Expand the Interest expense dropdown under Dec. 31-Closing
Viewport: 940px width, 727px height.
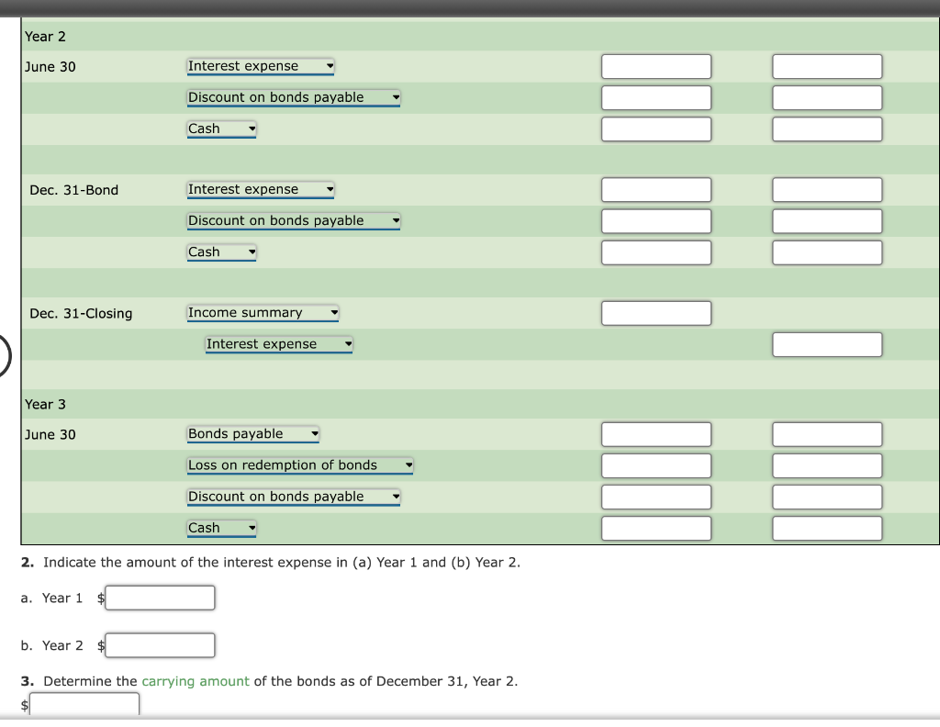[x=278, y=344]
